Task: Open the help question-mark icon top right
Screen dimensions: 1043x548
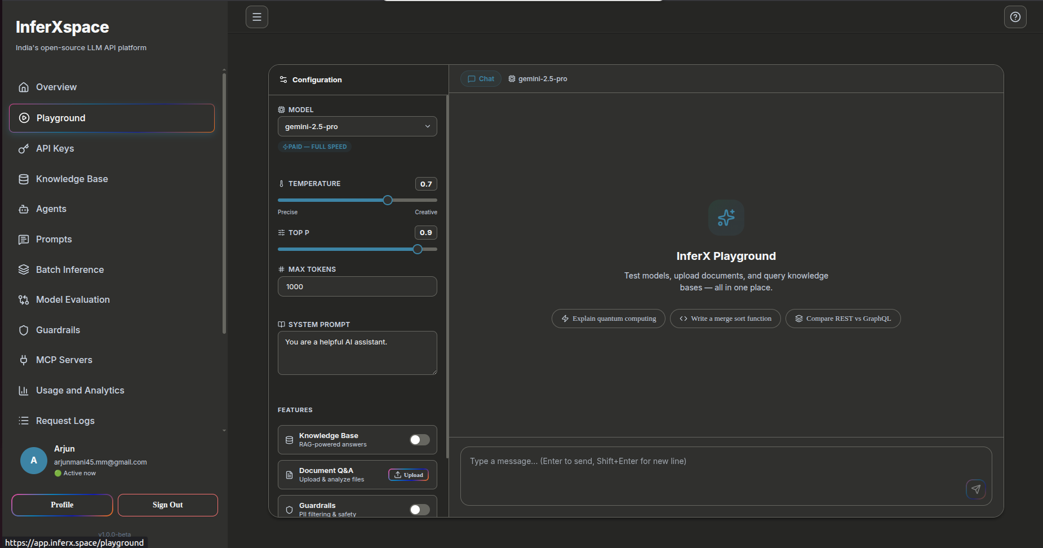Action: click(1015, 17)
